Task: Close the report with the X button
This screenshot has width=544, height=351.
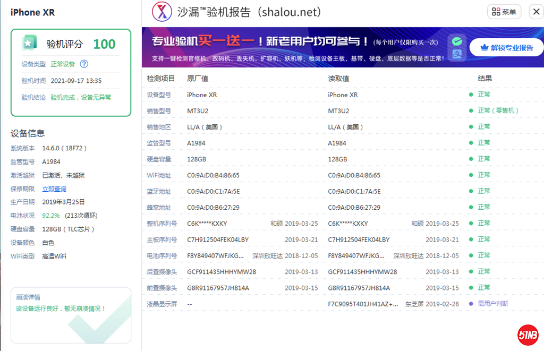Action: pyautogui.click(x=536, y=11)
